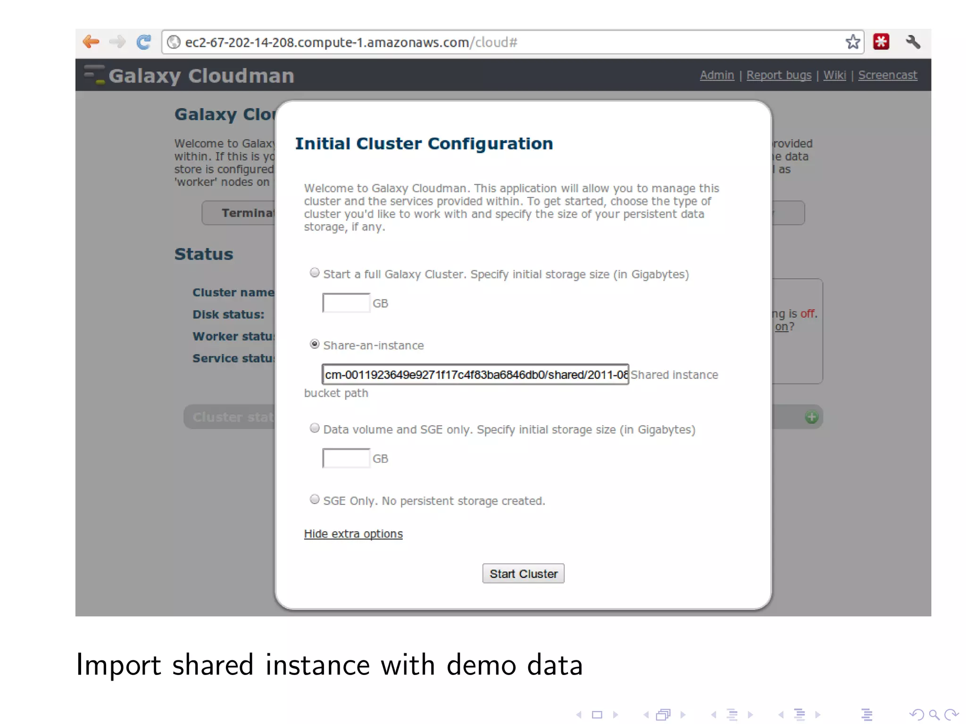Go to previous slide using arrow left of the single-rectangle icon
Viewport: 966px width, 724px height.
coord(579,715)
